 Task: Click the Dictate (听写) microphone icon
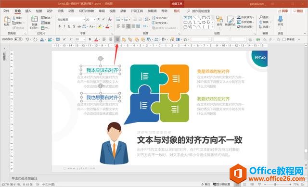tap(280, 19)
